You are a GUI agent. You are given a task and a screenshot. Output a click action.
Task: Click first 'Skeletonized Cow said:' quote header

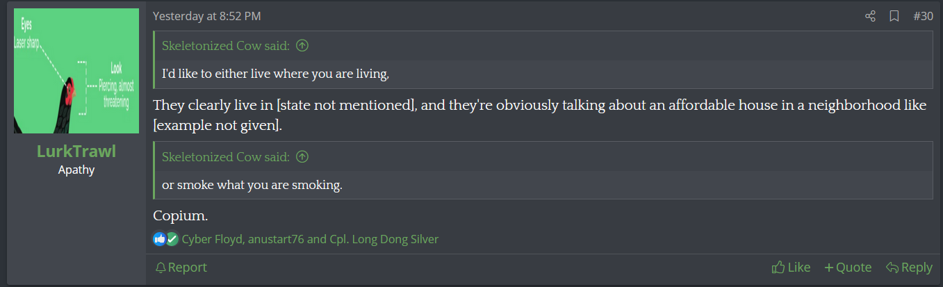point(226,46)
